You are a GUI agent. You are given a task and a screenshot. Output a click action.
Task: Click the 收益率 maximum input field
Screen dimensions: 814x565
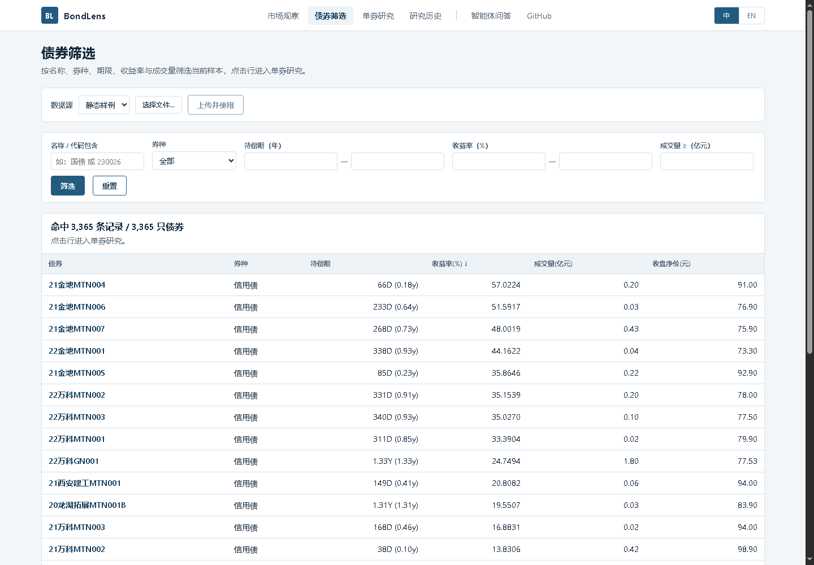pos(605,162)
